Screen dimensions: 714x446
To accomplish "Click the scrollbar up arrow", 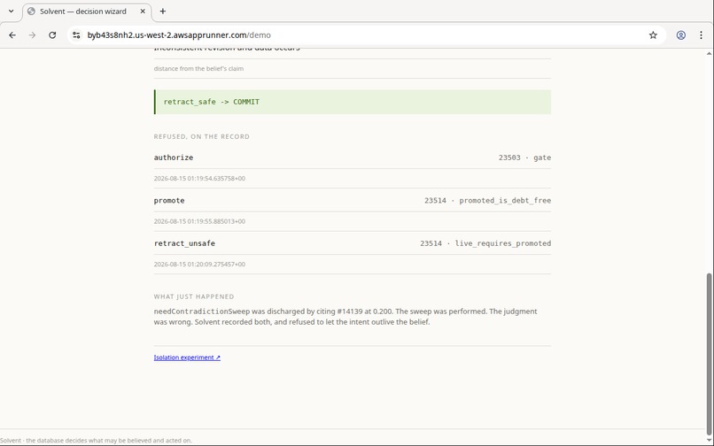I will pos(709,53).
